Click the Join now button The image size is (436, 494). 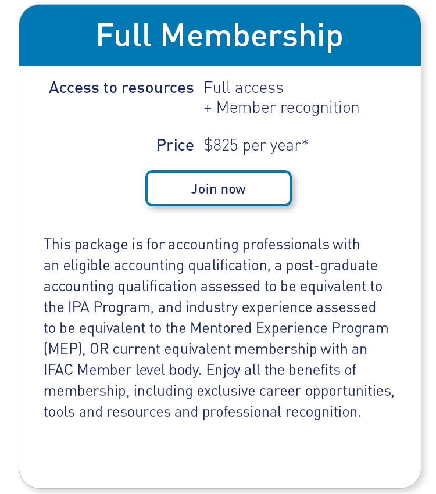point(218,188)
